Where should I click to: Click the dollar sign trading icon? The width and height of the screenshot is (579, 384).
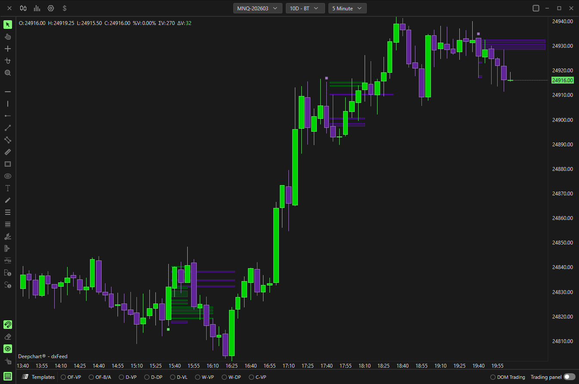click(65, 8)
